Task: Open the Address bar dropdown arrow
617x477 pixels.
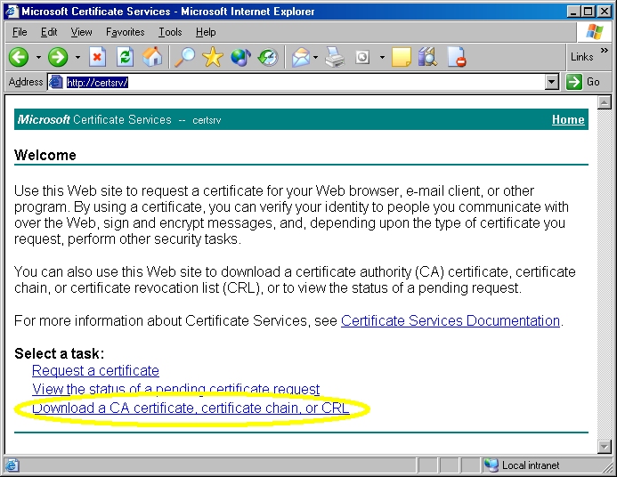Action: pyautogui.click(x=552, y=82)
